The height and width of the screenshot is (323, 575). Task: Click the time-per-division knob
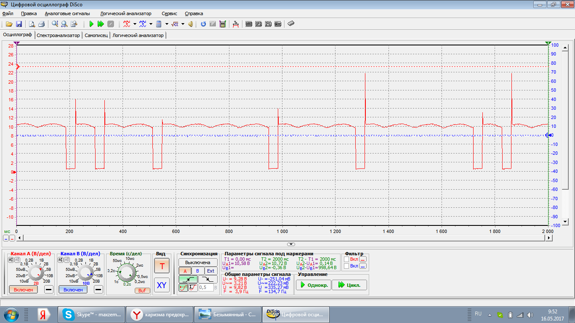127,272
